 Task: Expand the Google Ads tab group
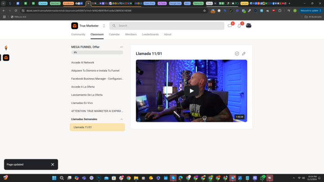pos(175,3)
